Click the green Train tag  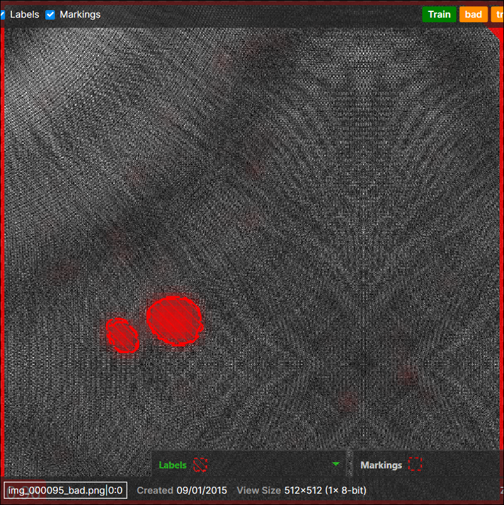[x=439, y=15]
